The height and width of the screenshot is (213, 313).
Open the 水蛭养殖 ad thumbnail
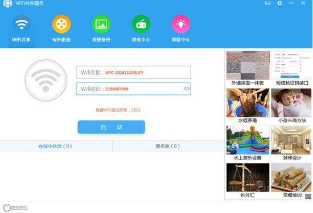coord(248,103)
